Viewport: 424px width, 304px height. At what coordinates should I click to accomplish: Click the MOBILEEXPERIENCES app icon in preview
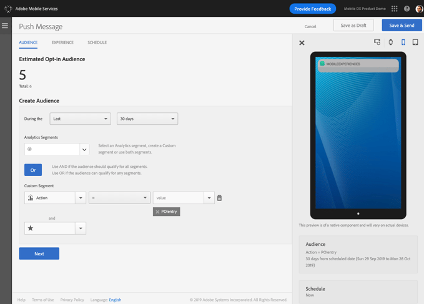click(322, 64)
